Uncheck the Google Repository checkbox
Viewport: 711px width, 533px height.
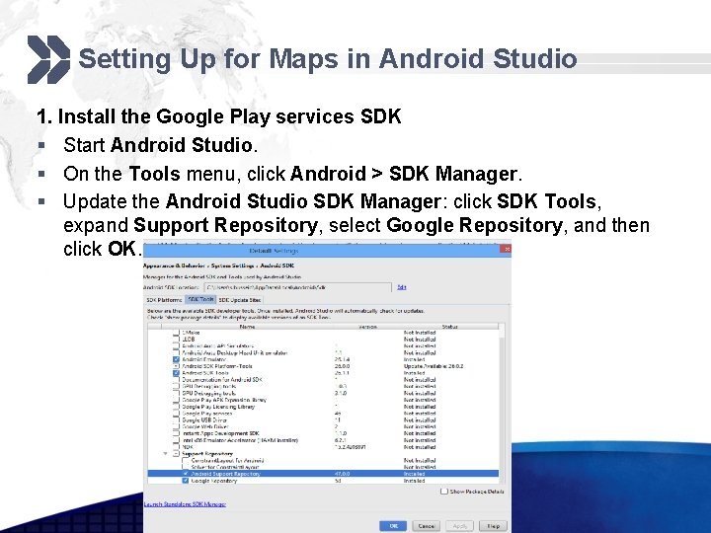tap(185, 481)
